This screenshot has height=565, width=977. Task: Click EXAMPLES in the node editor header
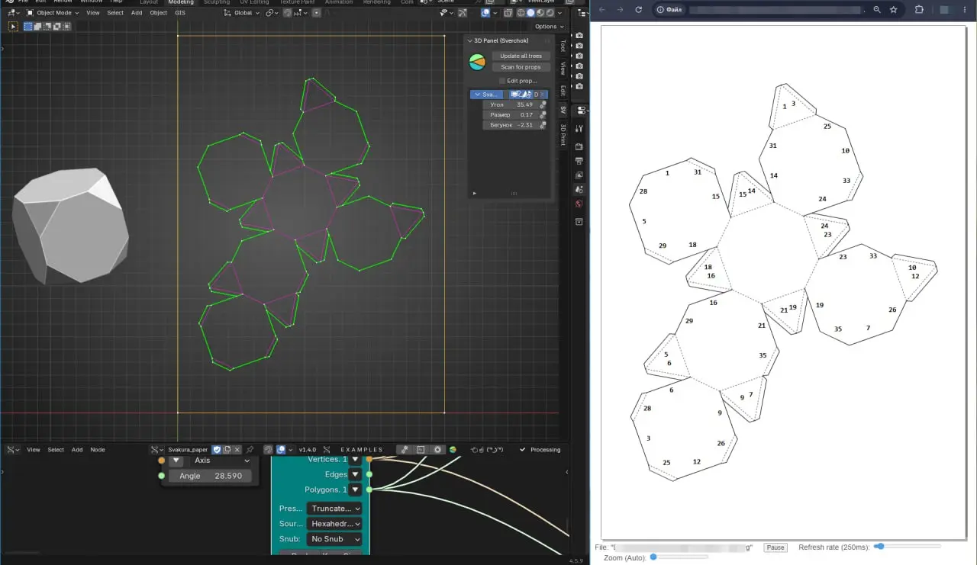(362, 450)
